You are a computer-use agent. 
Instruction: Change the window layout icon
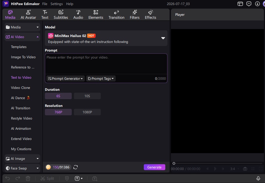tap(240, 4)
